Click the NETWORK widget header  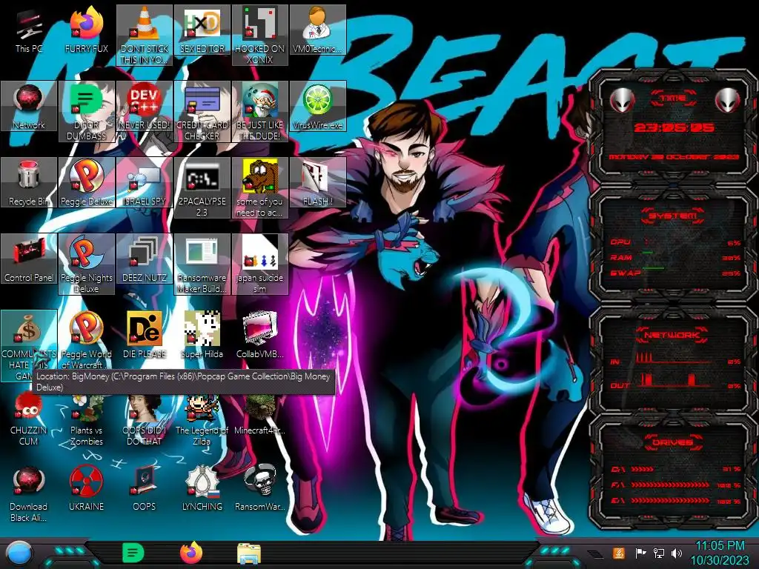[672, 335]
